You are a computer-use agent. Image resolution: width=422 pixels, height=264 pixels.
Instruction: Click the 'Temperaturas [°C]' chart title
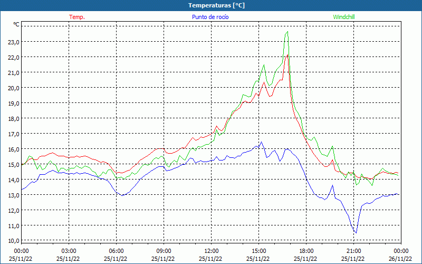pyautogui.click(x=216, y=5)
